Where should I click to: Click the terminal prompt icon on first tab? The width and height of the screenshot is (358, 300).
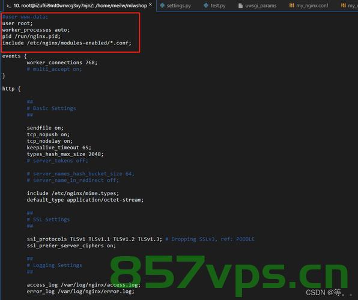coord(9,6)
